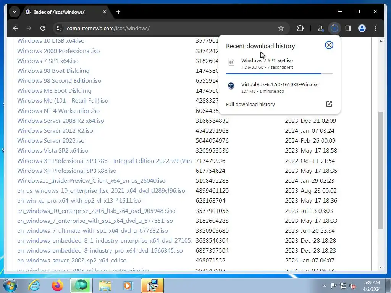Open full download history external link icon
The width and height of the screenshot is (391, 293).
329,104
